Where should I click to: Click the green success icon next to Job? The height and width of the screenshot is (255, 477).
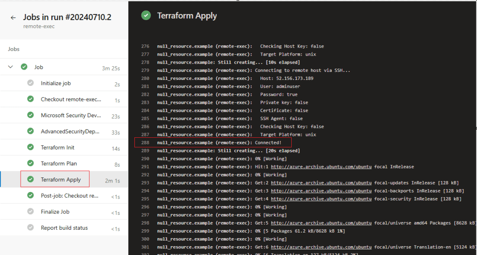(24, 67)
